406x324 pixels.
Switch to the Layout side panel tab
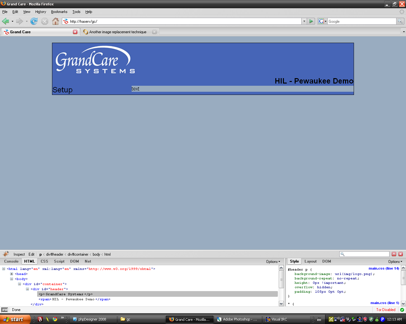[311, 261]
